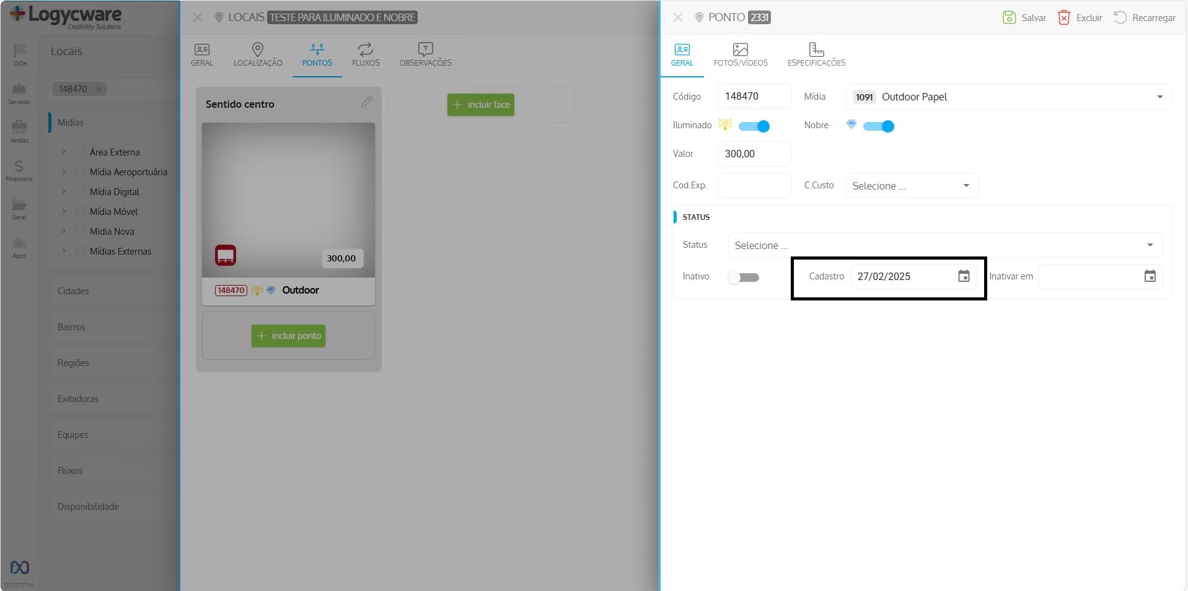Image resolution: width=1188 pixels, height=591 pixels.
Task: Expand the C.Custo dropdown
Action: click(912, 186)
